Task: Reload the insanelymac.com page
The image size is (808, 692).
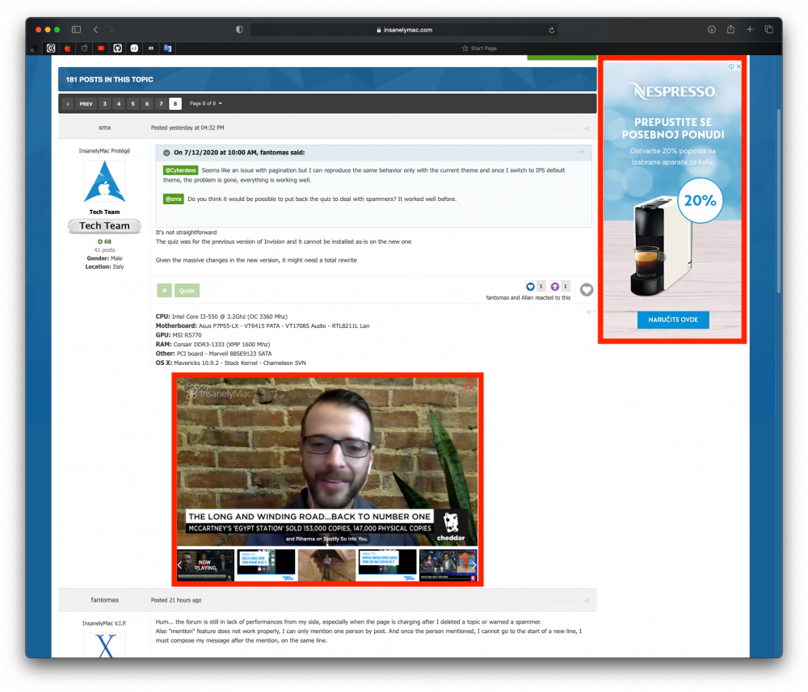Action: point(551,30)
